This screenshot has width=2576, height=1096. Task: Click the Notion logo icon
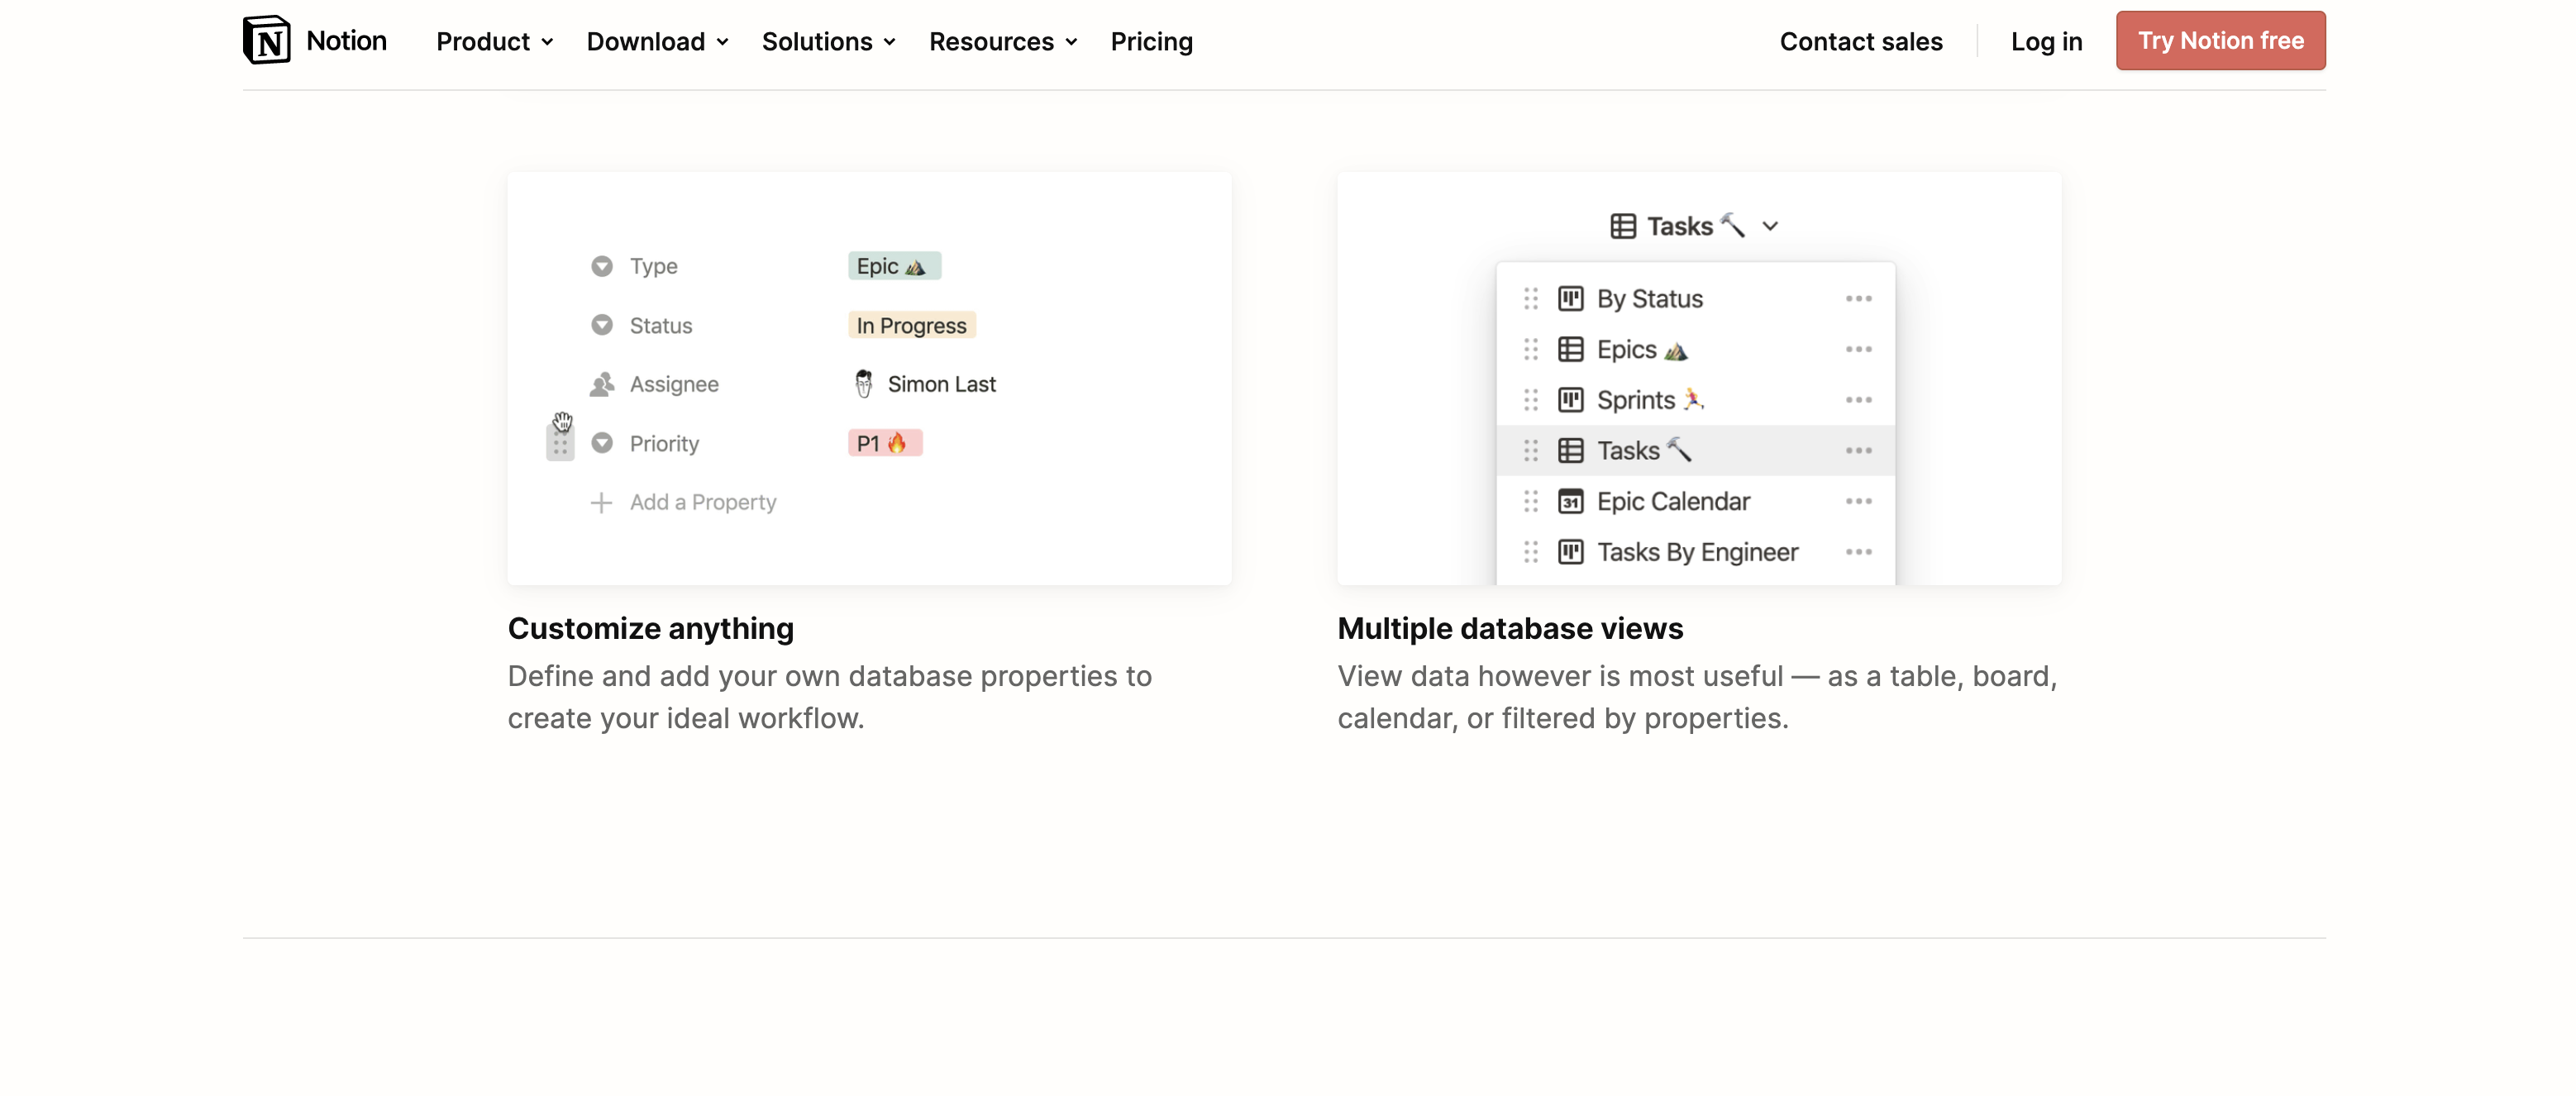pyautogui.click(x=266, y=41)
